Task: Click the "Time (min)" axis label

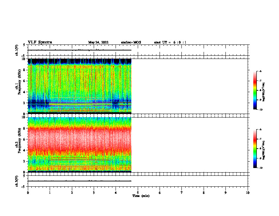Action: (141, 196)
